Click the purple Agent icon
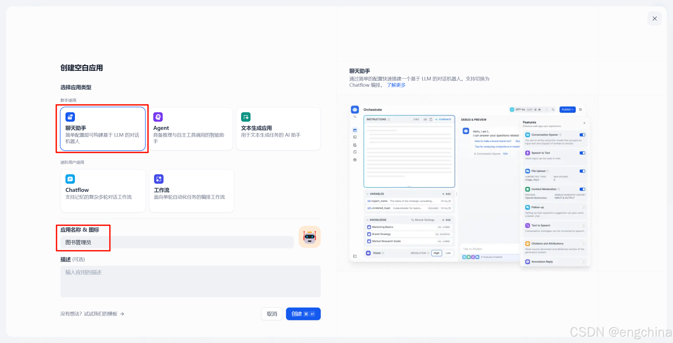Image resolution: width=673 pixels, height=343 pixels. pos(158,117)
